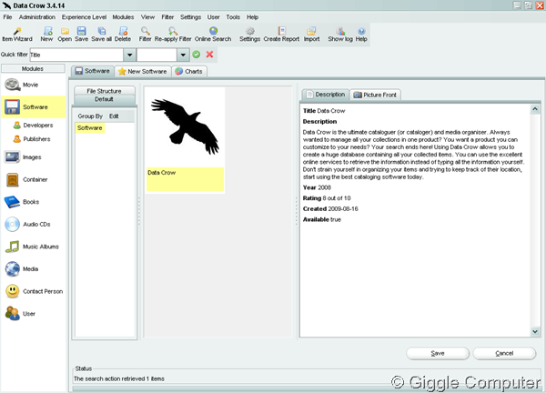Screen dimensions: 546x393
Task: Select the Contact Person module
Action: (33, 291)
